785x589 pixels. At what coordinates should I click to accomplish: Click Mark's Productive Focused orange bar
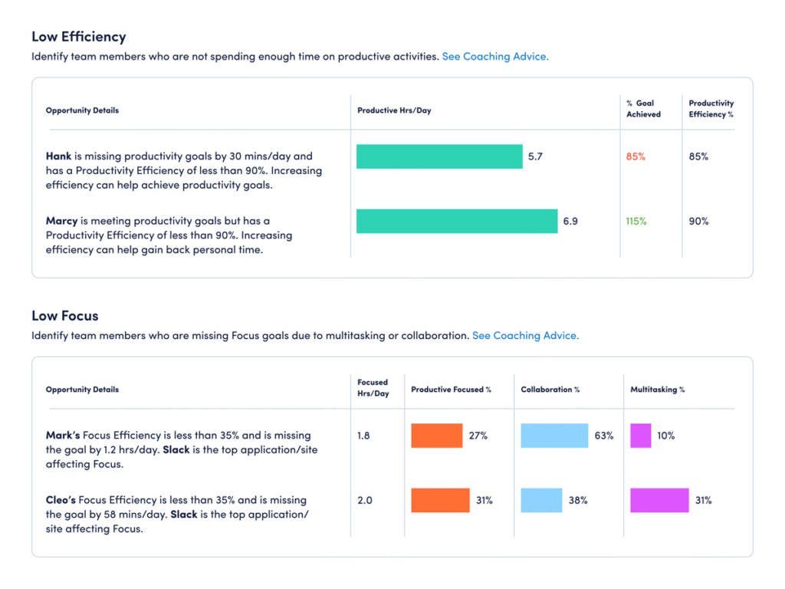[x=435, y=436]
